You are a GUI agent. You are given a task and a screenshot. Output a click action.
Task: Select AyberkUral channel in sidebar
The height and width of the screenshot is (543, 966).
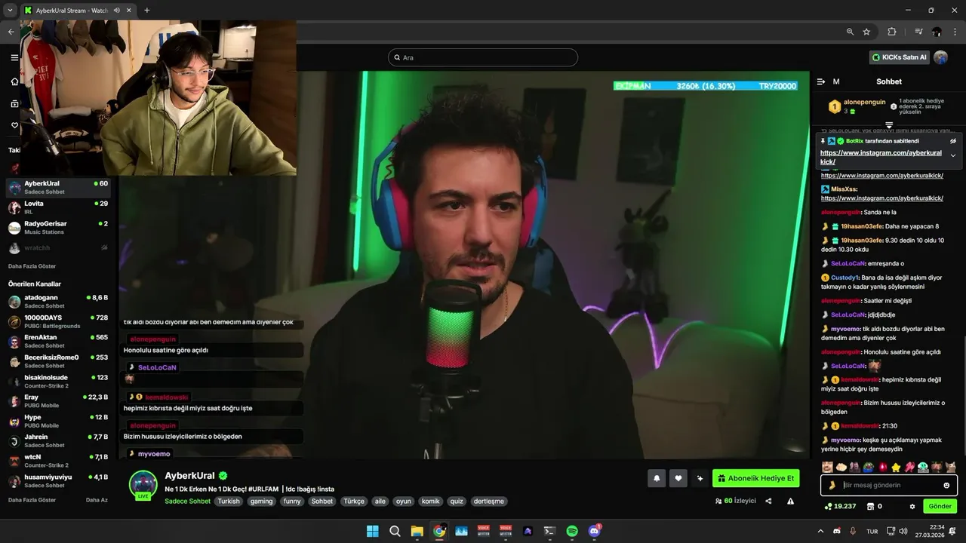(59, 187)
